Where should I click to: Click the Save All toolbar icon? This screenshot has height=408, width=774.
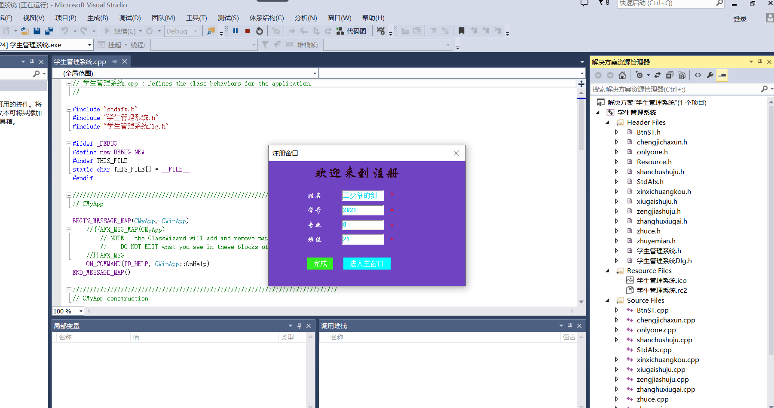click(49, 31)
